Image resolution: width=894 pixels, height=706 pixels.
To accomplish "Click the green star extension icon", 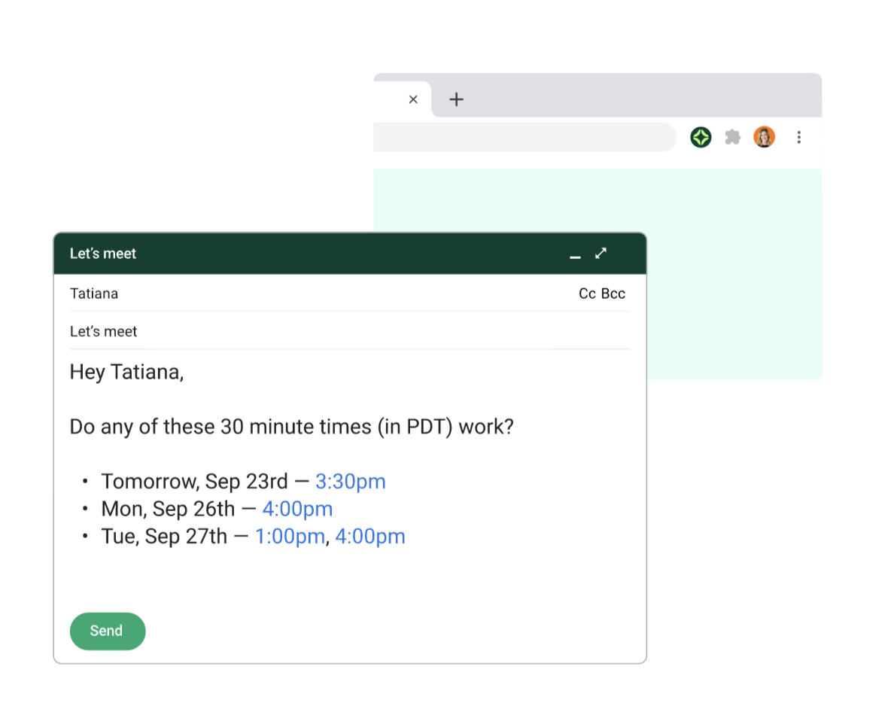I will coord(701,137).
